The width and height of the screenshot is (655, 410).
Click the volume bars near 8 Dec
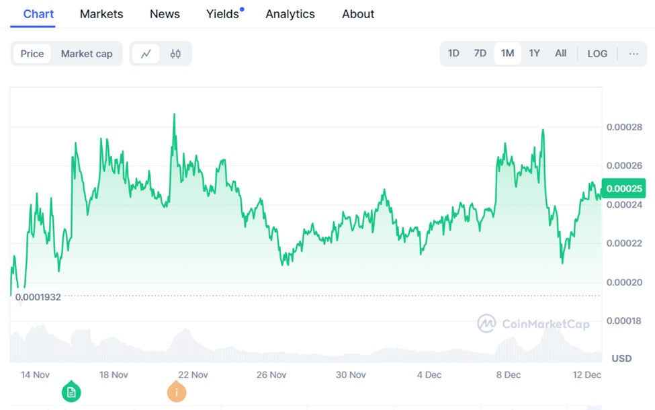click(x=507, y=346)
